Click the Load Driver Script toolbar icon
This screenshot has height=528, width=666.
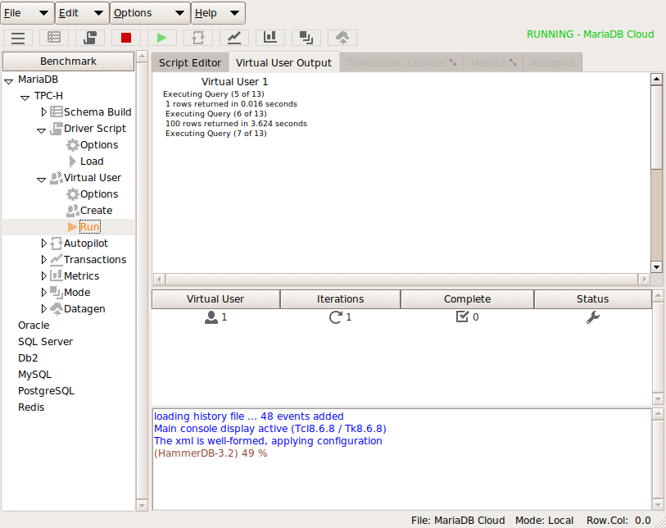pyautogui.click(x=90, y=38)
